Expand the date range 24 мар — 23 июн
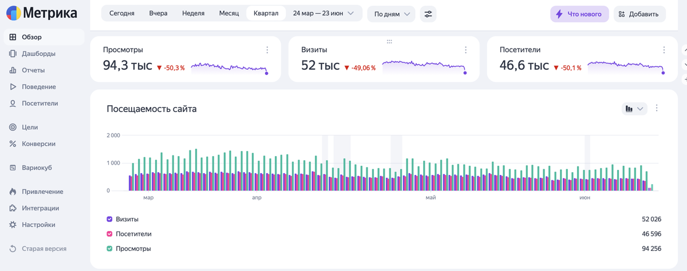 (x=323, y=13)
